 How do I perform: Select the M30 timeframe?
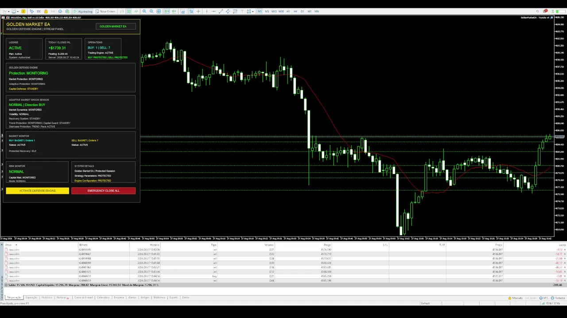point(281,11)
